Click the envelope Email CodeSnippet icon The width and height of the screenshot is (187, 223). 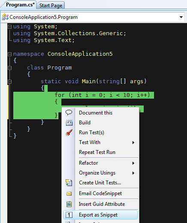click(x=69, y=193)
